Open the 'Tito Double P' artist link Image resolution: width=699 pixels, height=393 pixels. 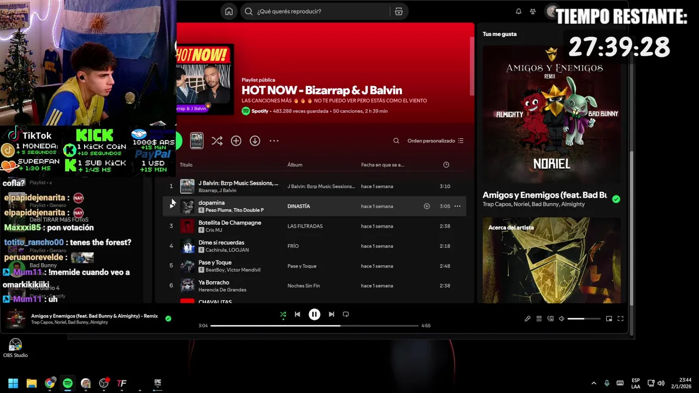click(248, 210)
